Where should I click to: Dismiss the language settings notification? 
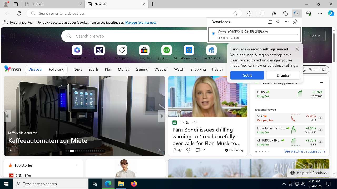point(283,75)
